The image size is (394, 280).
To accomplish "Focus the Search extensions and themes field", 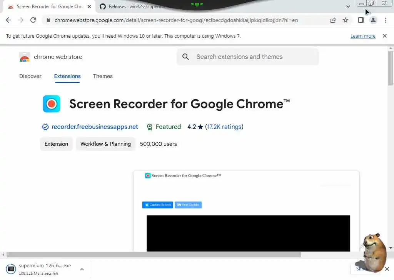I will [x=248, y=57].
